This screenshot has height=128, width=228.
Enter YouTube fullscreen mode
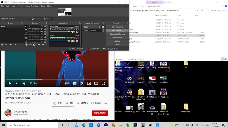103,83
